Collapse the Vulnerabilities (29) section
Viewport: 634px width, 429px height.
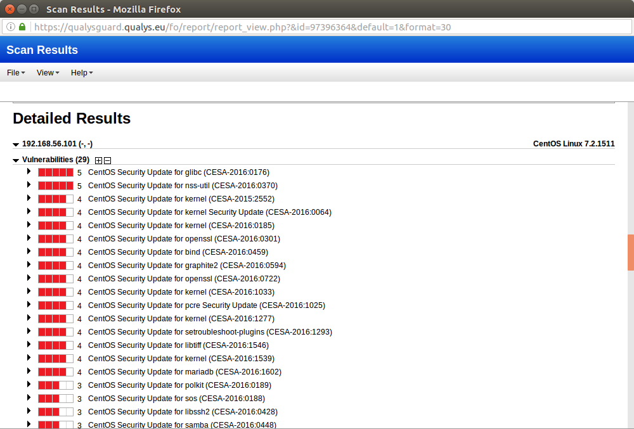click(x=16, y=160)
